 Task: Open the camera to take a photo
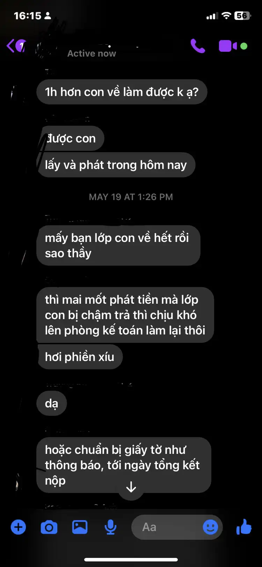[49, 527]
